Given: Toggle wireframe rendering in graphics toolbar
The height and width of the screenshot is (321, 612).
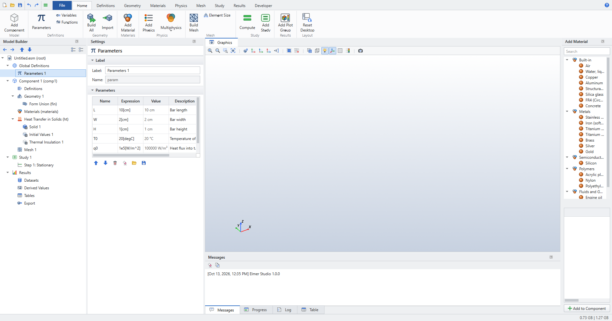Looking at the screenshot, I should coord(317,51).
